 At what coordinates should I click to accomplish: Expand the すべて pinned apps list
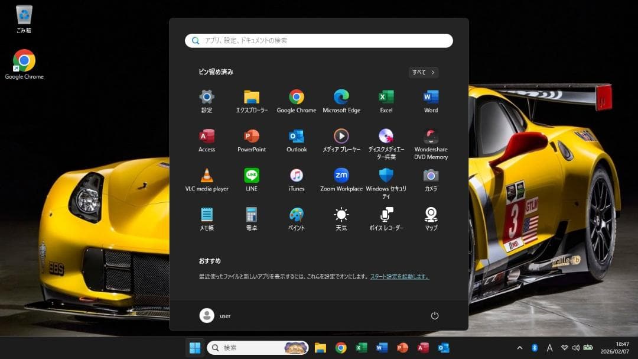click(423, 72)
